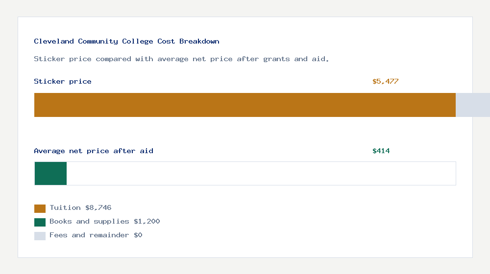Screen dimensions: 490x274
Task: Select 'Average net price after aid' label
Action: pyautogui.click(x=94, y=151)
